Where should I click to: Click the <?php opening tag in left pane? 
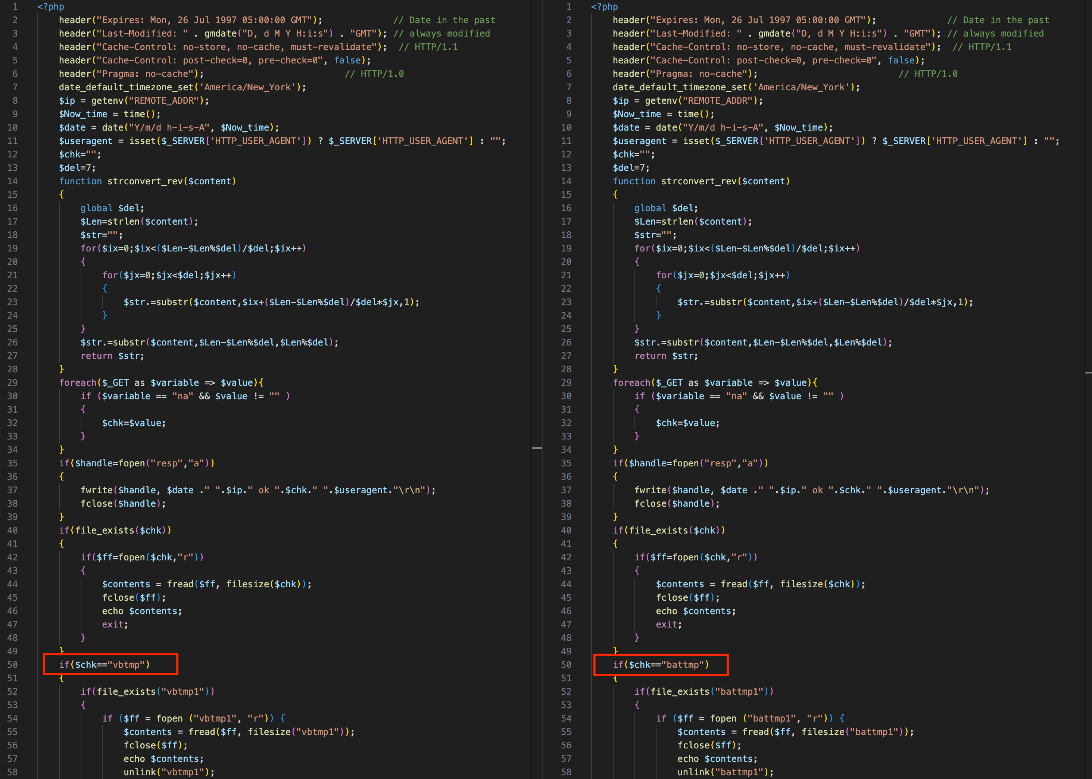[x=50, y=7]
